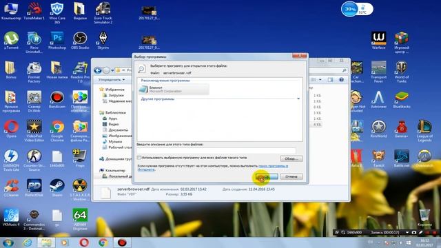Open Explorer help question mark icon
The height and width of the screenshot is (248, 441).
click(341, 80)
